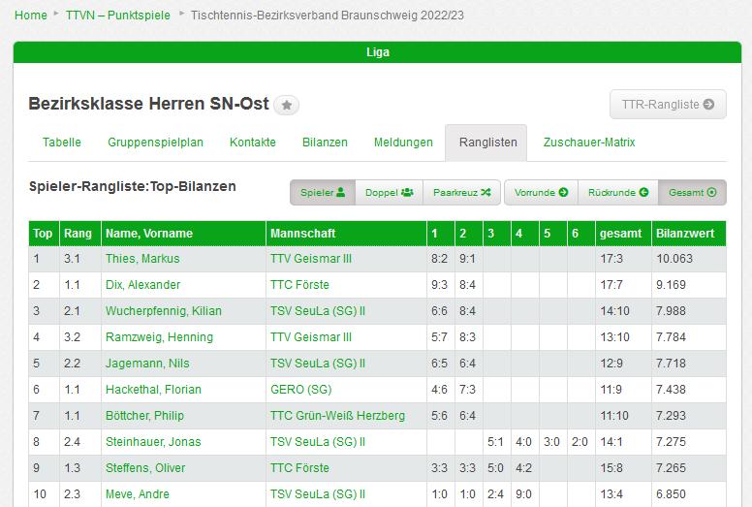Viewport: 752px width, 507px height.
Task: Open player Steffens, Oliver
Action: click(x=145, y=468)
